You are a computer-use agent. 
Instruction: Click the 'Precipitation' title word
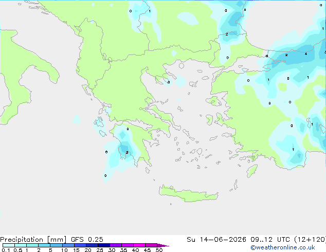pos(22,240)
